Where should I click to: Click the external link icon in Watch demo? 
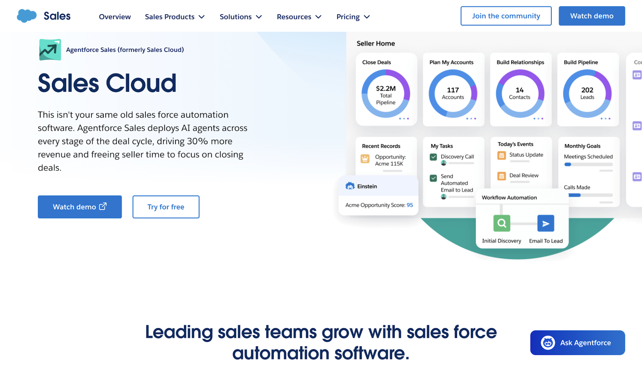tap(103, 206)
